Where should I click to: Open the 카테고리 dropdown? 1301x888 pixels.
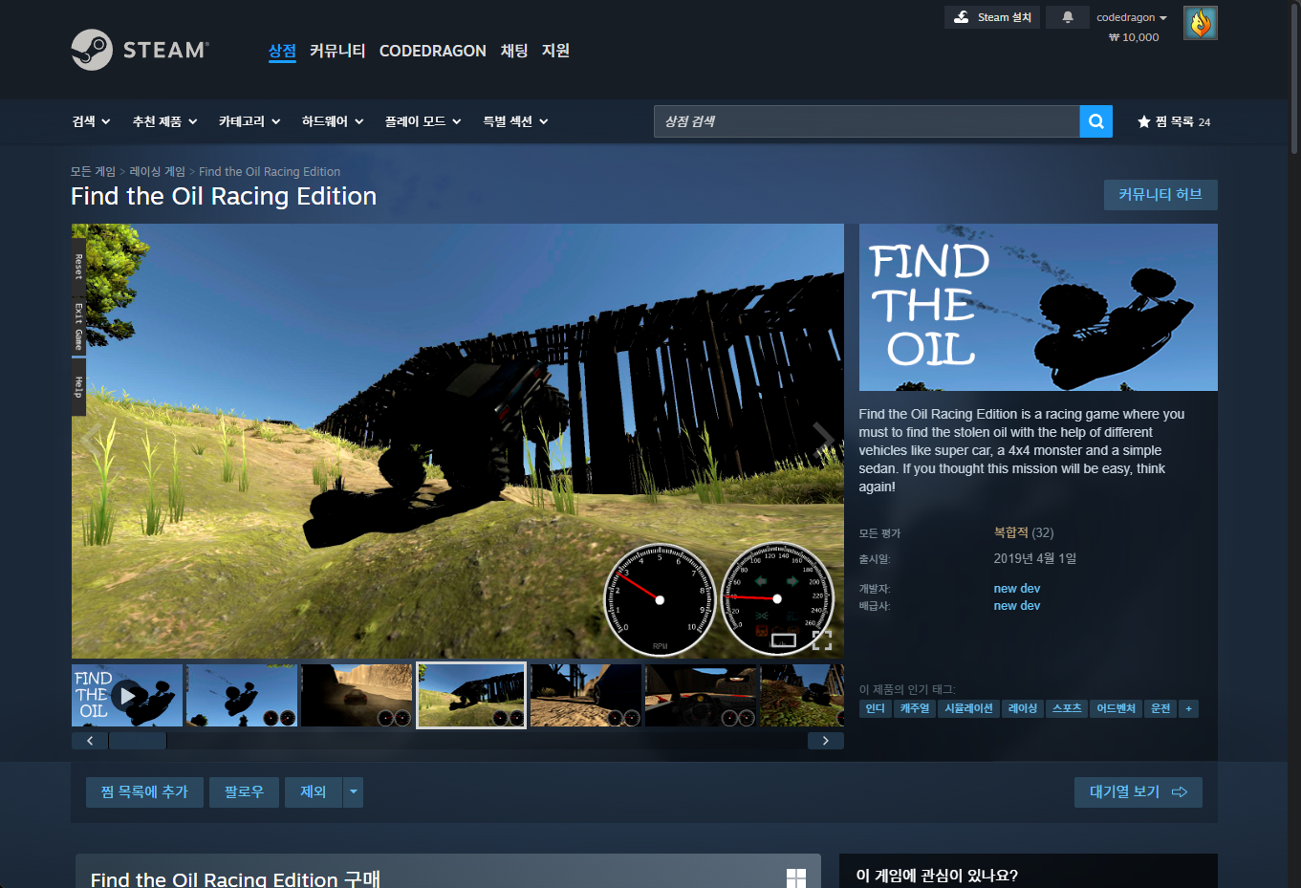pos(249,121)
